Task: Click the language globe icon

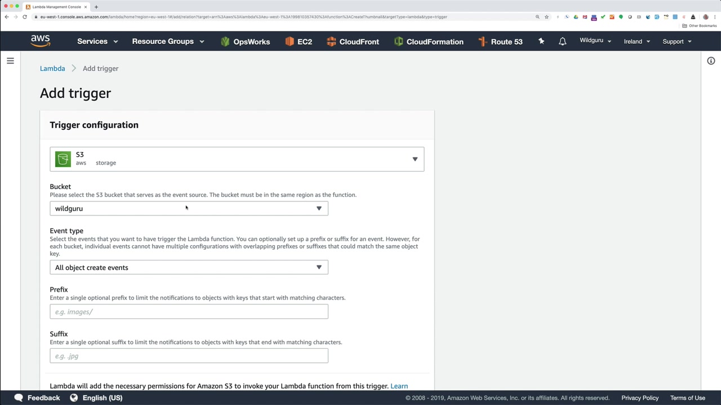Action: pos(74,398)
